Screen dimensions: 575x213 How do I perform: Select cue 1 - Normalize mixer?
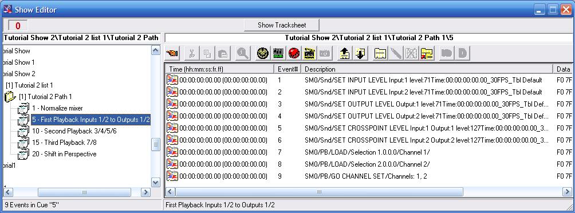(x=57, y=108)
